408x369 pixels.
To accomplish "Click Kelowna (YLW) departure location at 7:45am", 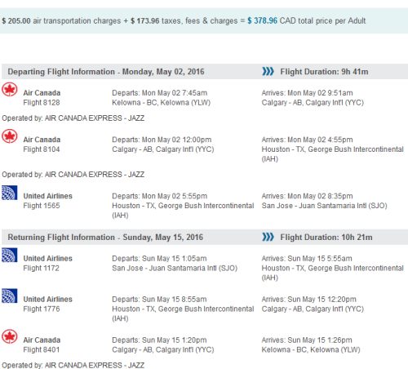I will (162, 103).
